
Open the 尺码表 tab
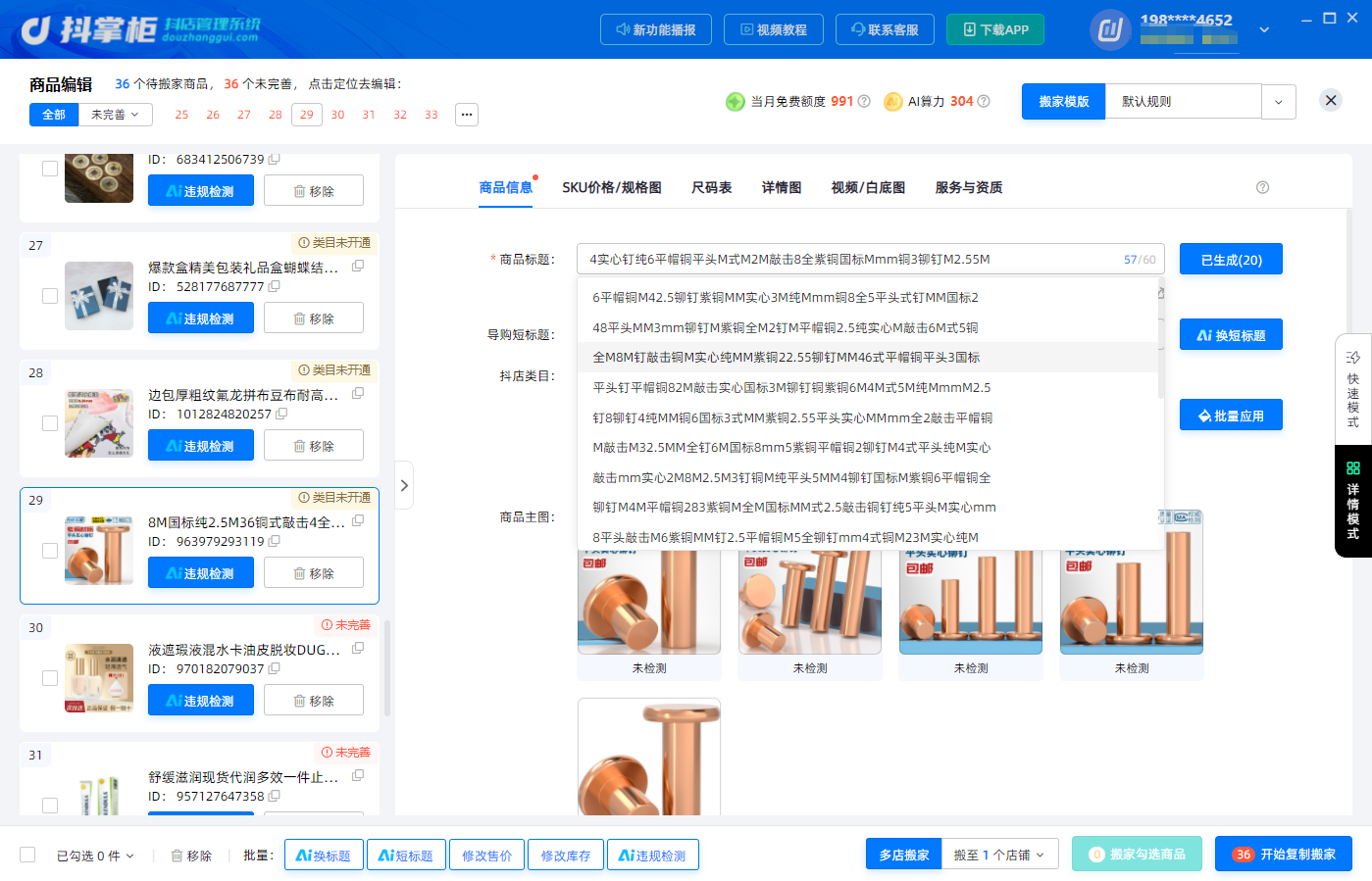(x=712, y=187)
